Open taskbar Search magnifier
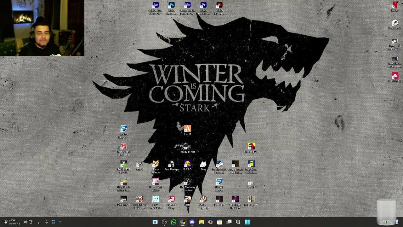Image resolution: width=403 pixels, height=227 pixels. tap(238, 222)
